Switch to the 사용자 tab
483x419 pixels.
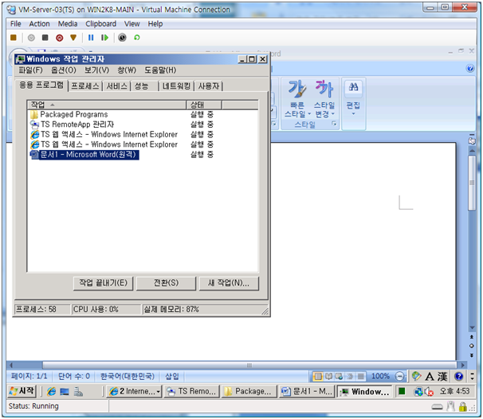209,86
